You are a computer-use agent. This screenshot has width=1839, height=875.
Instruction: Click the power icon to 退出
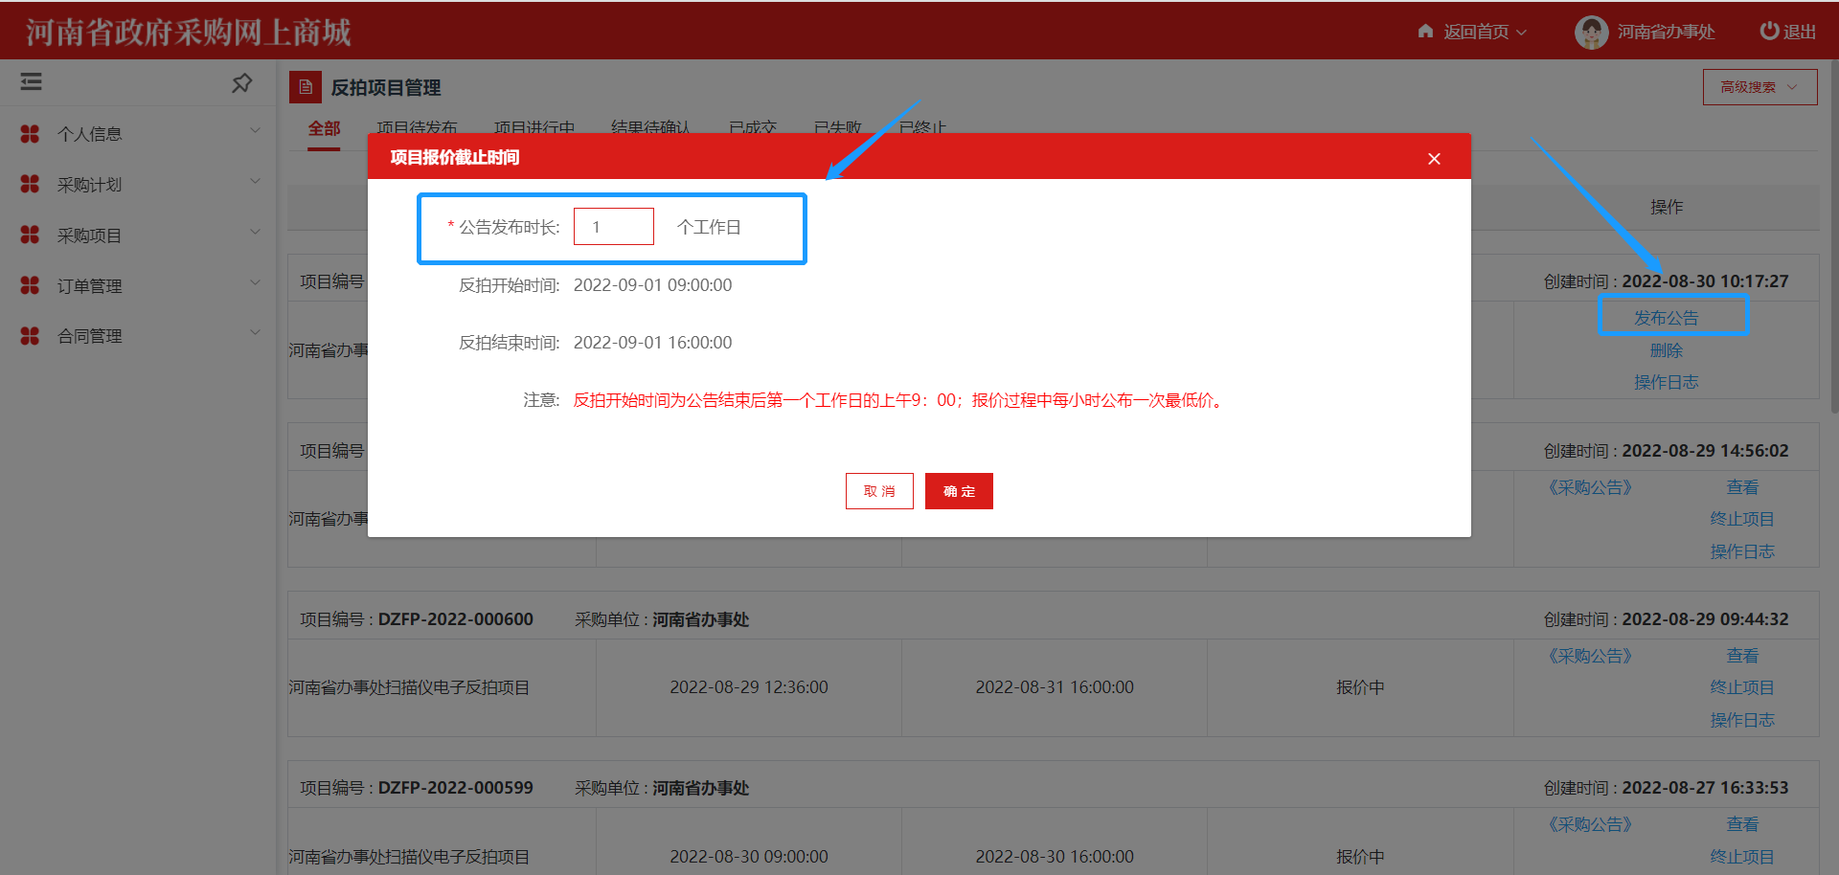pos(1768,31)
